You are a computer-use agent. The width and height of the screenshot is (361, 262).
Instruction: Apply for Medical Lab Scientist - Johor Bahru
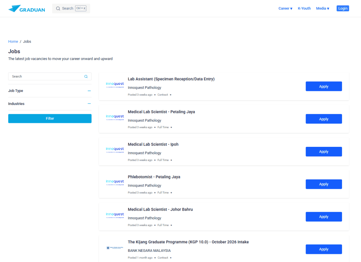[x=324, y=217]
